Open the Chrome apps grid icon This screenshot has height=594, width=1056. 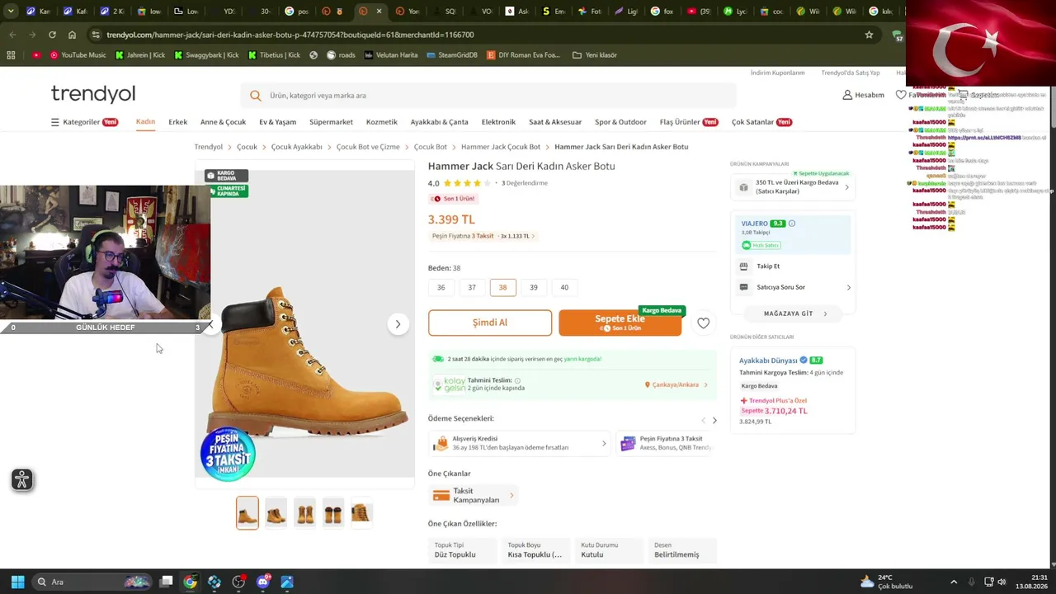click(11, 55)
